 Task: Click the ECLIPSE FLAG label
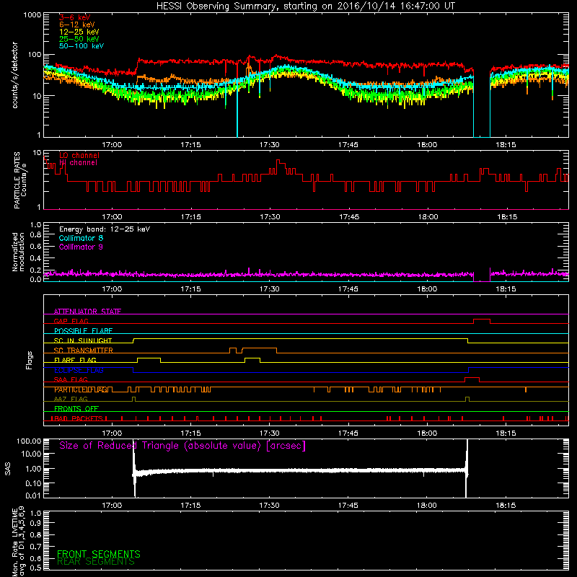pyautogui.click(x=79, y=370)
